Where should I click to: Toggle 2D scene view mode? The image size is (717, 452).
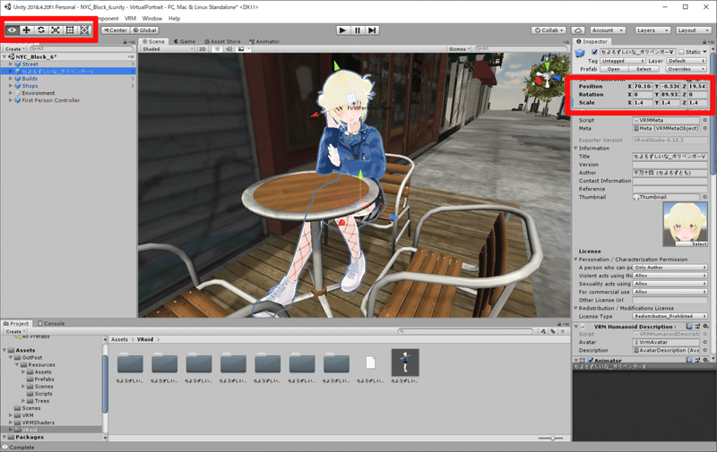(203, 49)
